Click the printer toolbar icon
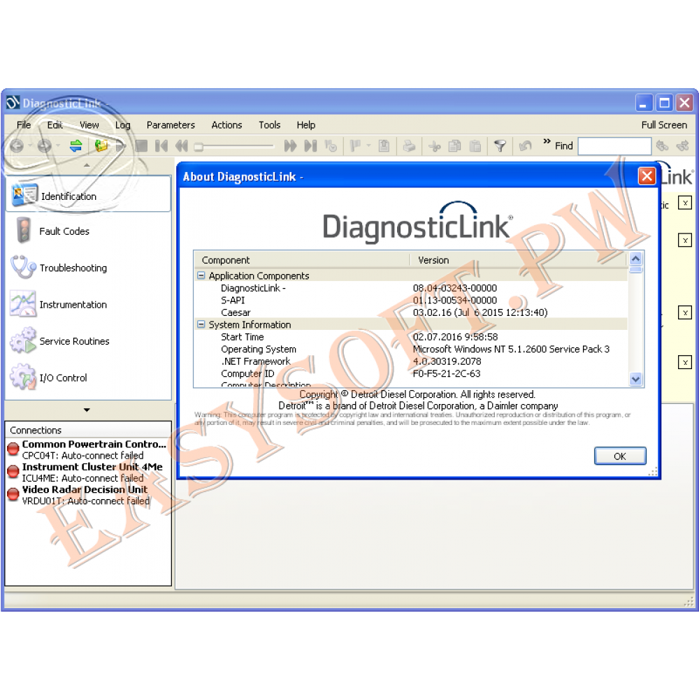The height and width of the screenshot is (699, 699). 409,146
